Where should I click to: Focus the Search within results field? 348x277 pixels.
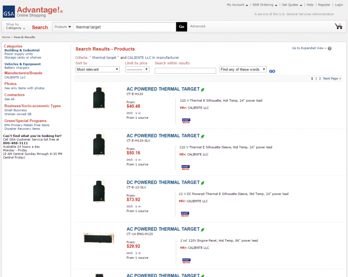point(185,71)
